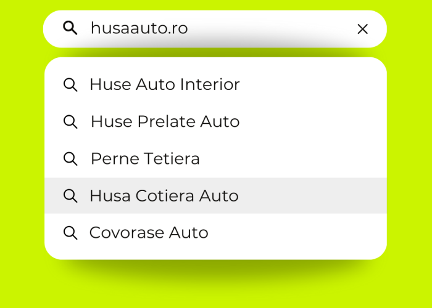Click the word Cotiera in the highlighted row

tap(164, 196)
